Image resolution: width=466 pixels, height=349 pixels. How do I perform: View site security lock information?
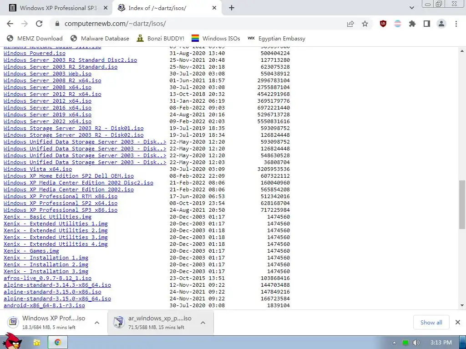click(57, 24)
